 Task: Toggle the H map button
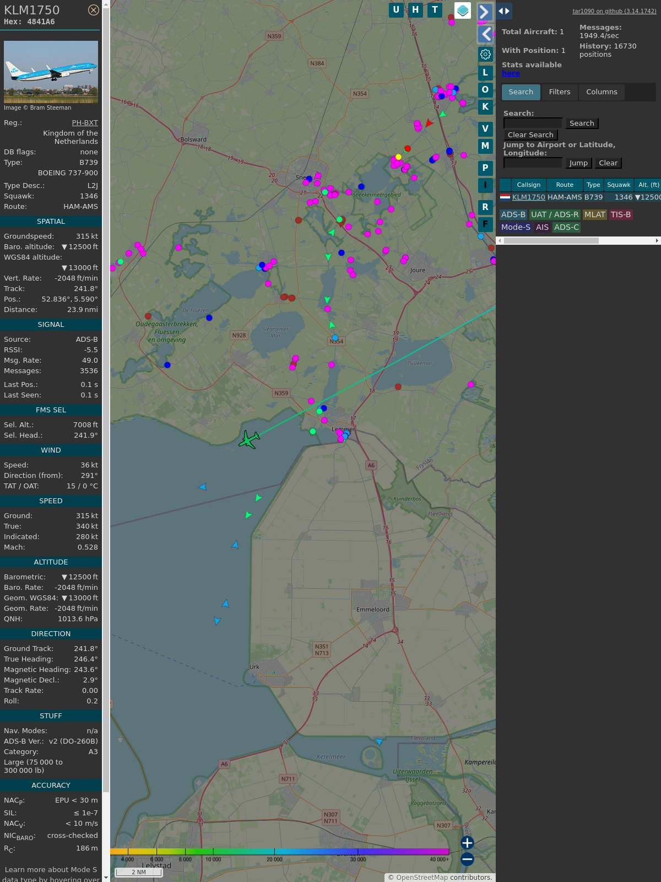(x=415, y=10)
